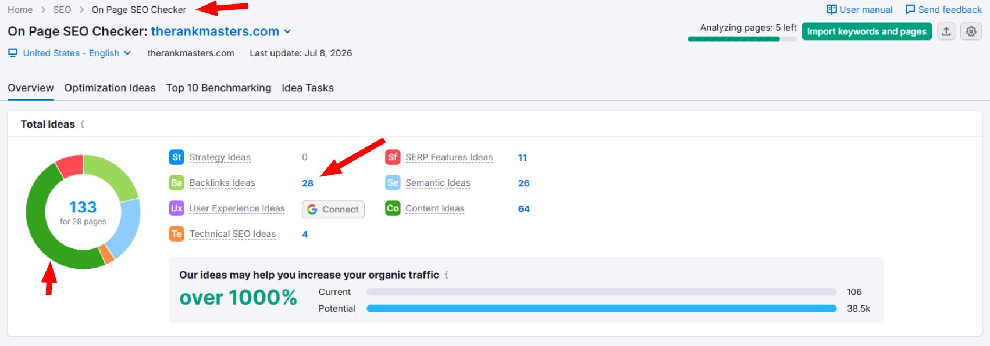Open the Top 10 Benchmarking tab
The image size is (990, 346).
(x=219, y=88)
